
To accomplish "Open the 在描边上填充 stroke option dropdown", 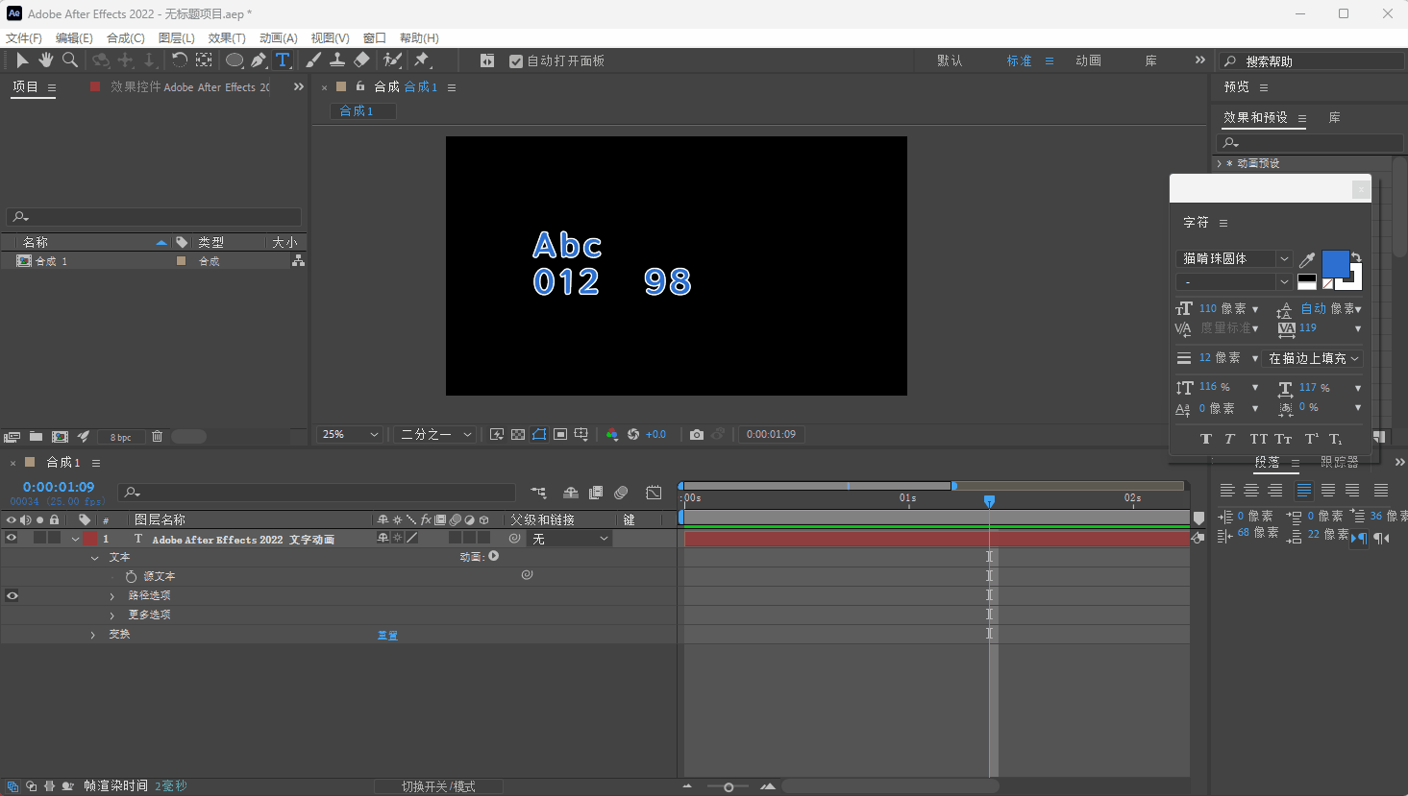I will click(x=1313, y=359).
